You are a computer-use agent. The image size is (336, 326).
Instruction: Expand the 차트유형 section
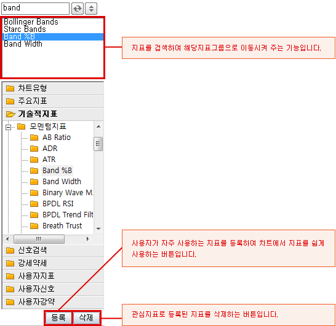[x=53, y=88]
